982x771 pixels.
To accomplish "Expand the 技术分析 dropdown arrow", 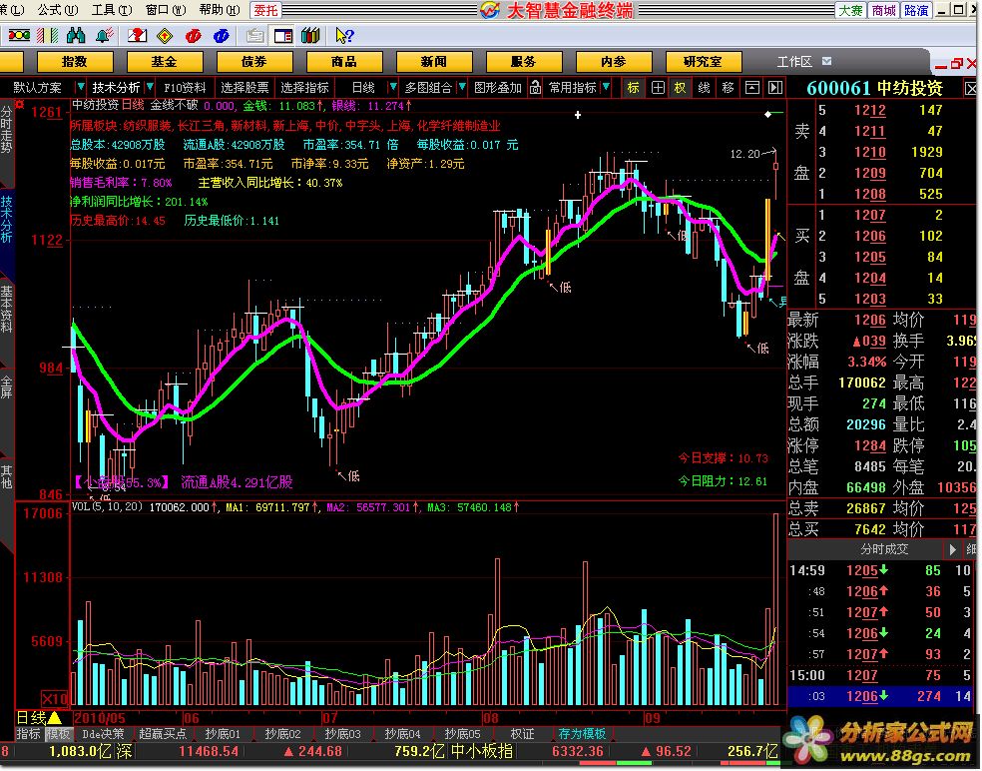I will coord(149,87).
